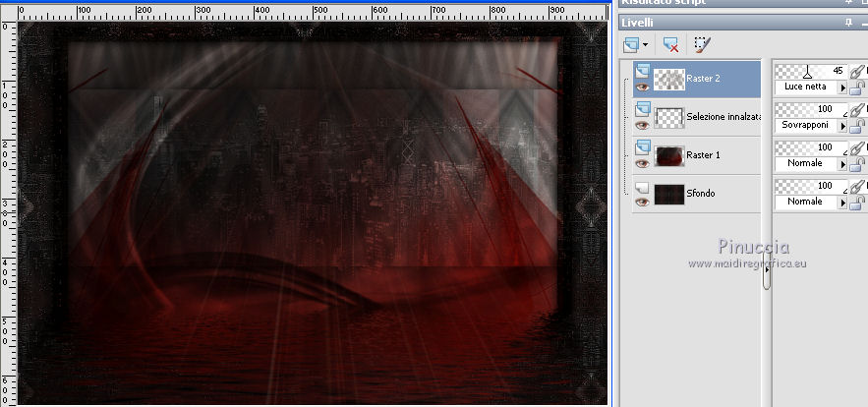Toggle the Raster 1 transparency lock
The height and width of the screenshot is (407, 868).
857,164
